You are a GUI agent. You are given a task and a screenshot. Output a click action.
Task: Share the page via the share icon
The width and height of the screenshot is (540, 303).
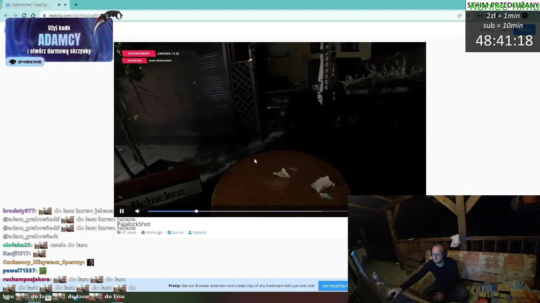point(459,16)
